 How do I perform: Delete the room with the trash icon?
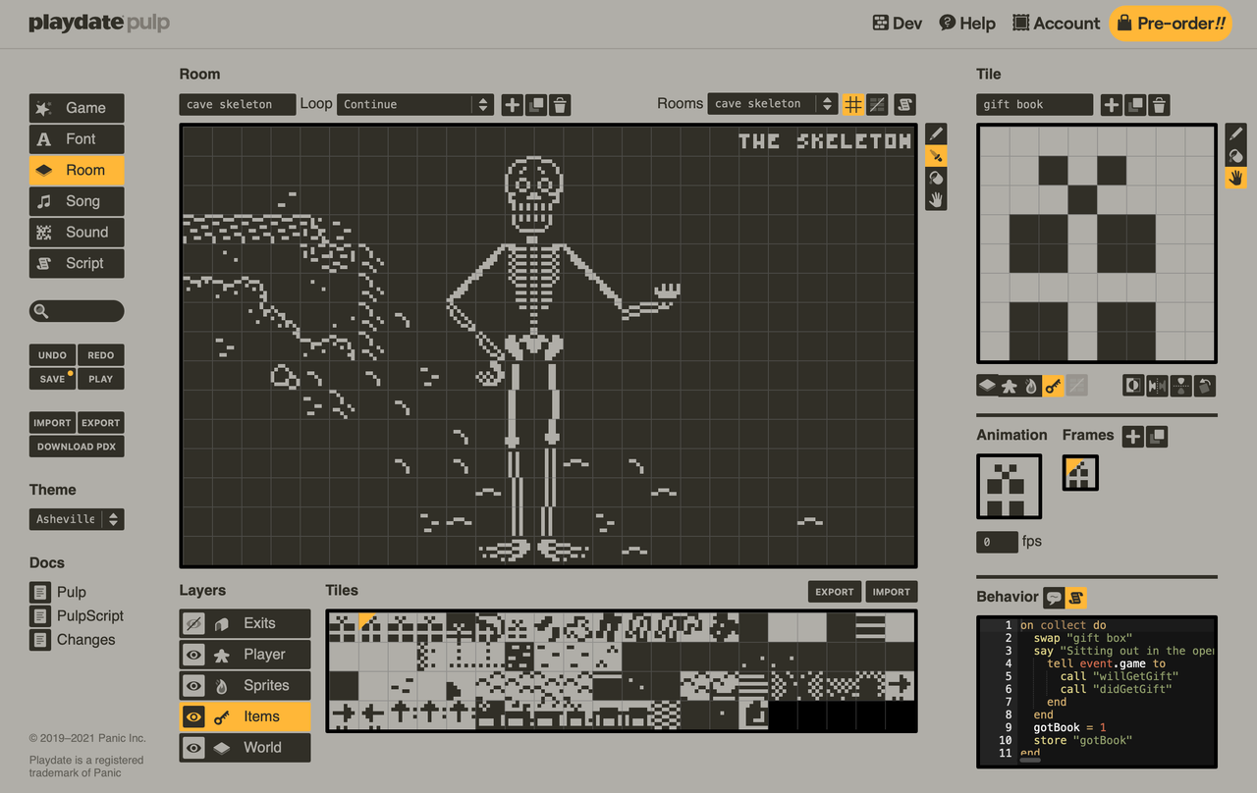[560, 105]
